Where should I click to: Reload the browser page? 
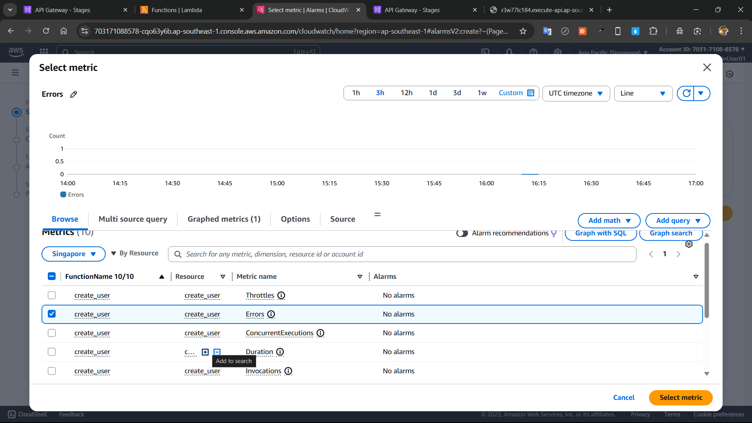46,31
